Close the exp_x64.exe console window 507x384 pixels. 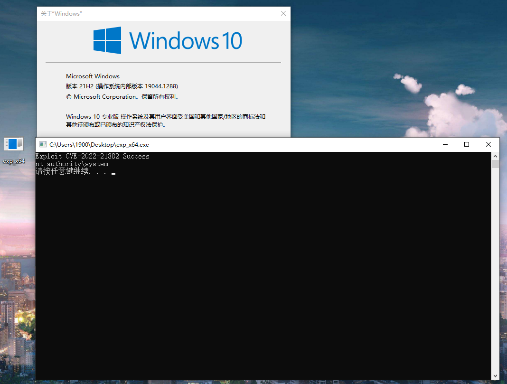coord(488,144)
